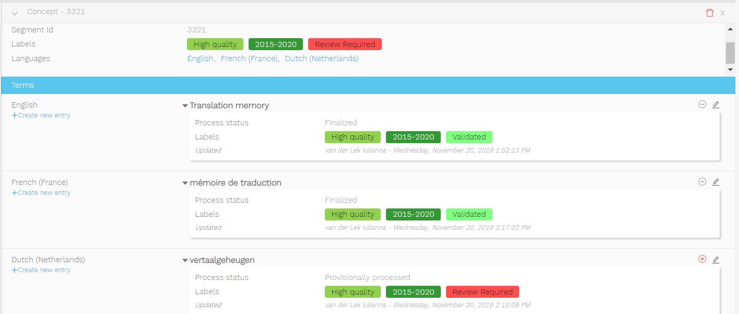Viewport: 739px width, 314px height.
Task: Collapse the vertaalgeheugen term details
Action: click(185, 260)
